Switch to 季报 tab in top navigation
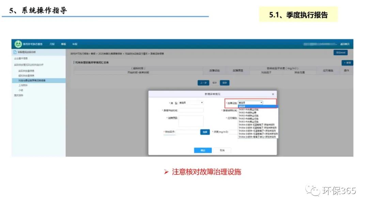 (x=63, y=44)
